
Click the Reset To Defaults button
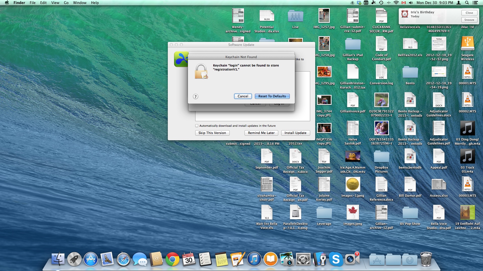[272, 96]
